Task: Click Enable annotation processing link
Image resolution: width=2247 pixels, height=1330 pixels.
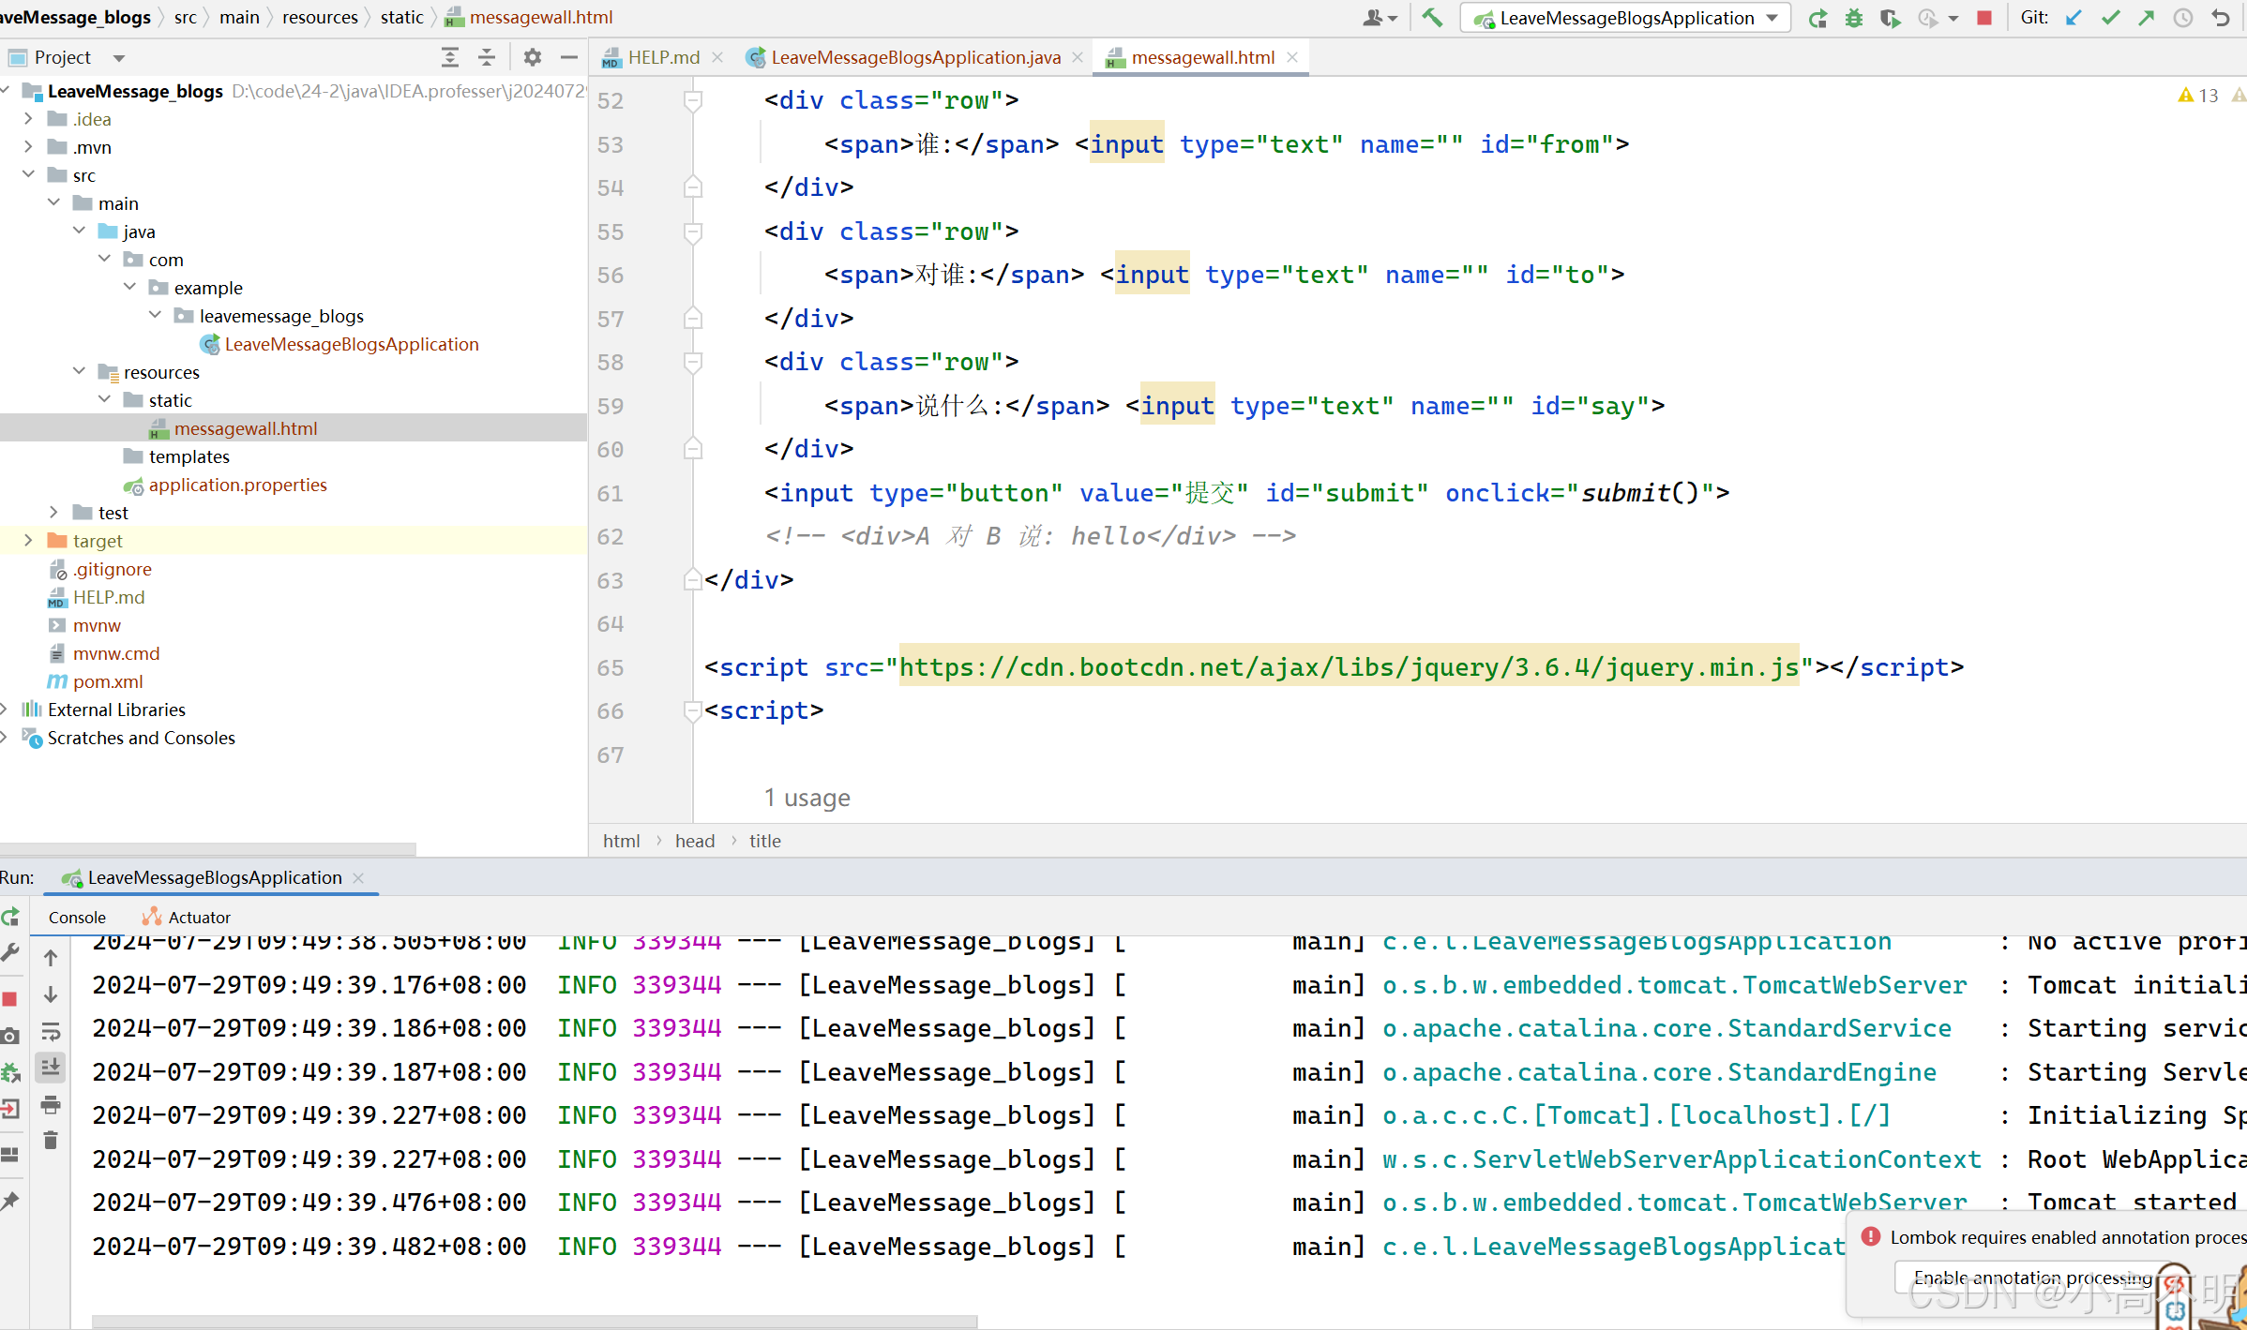Action: coord(2032,1278)
